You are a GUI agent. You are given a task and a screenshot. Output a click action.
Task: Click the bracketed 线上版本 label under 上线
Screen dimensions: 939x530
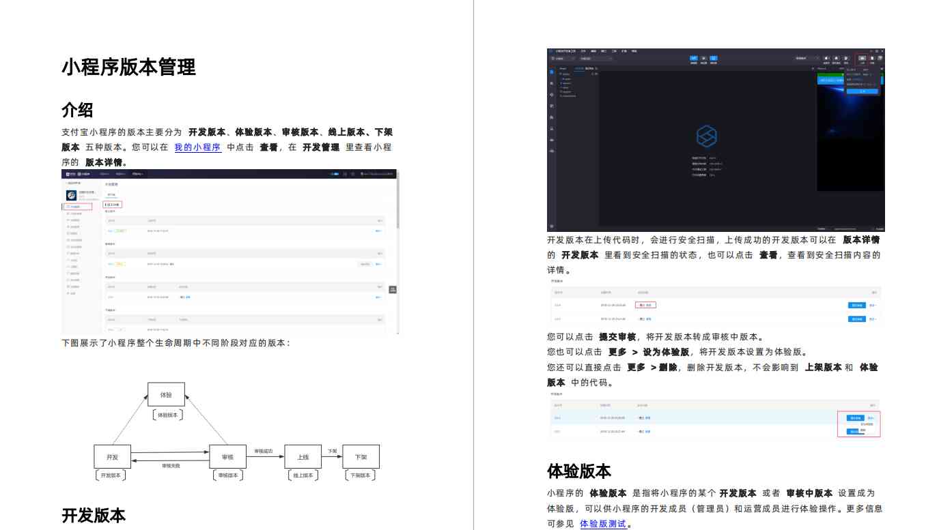[303, 475]
